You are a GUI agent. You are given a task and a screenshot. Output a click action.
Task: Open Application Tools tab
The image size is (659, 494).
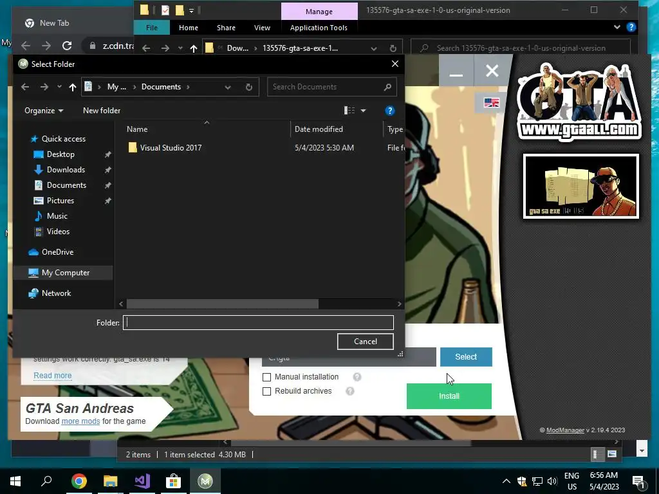319,28
